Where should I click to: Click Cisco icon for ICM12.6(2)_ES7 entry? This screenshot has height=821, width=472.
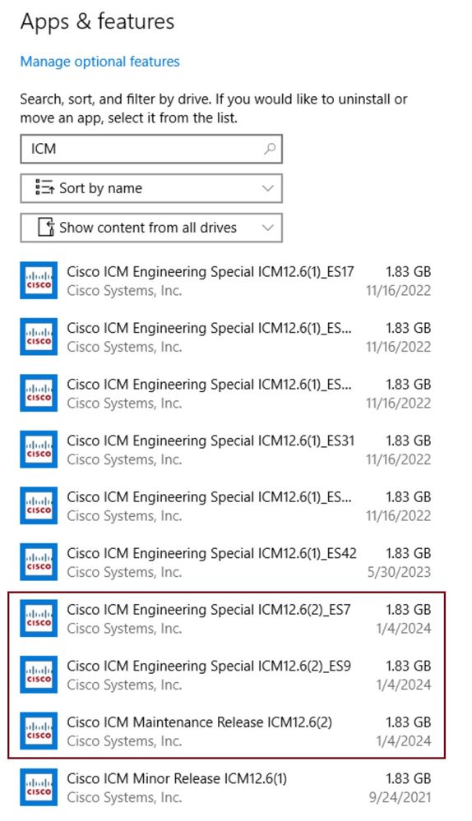tap(39, 618)
